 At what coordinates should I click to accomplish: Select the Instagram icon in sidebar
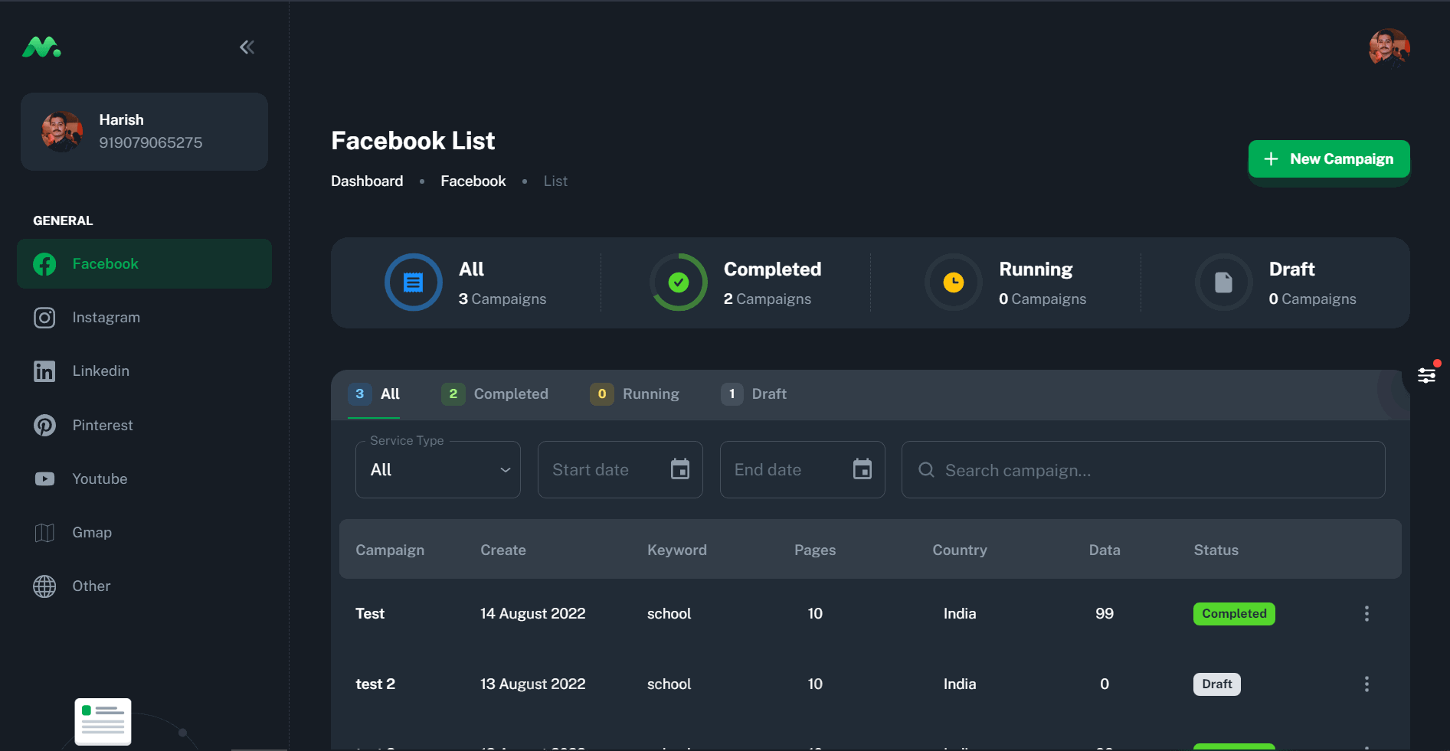coord(44,317)
